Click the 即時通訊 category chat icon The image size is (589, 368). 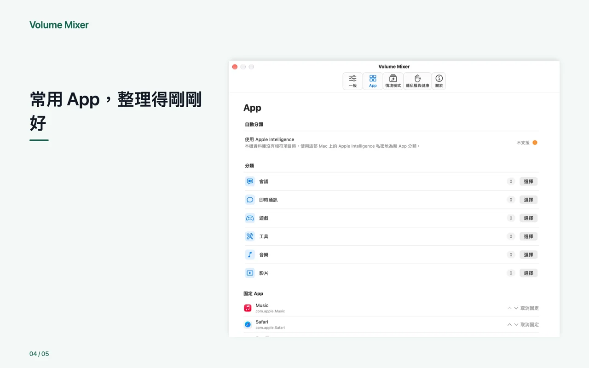[250, 200]
